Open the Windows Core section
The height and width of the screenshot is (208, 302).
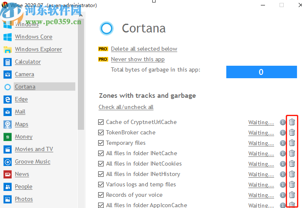tap(34, 37)
